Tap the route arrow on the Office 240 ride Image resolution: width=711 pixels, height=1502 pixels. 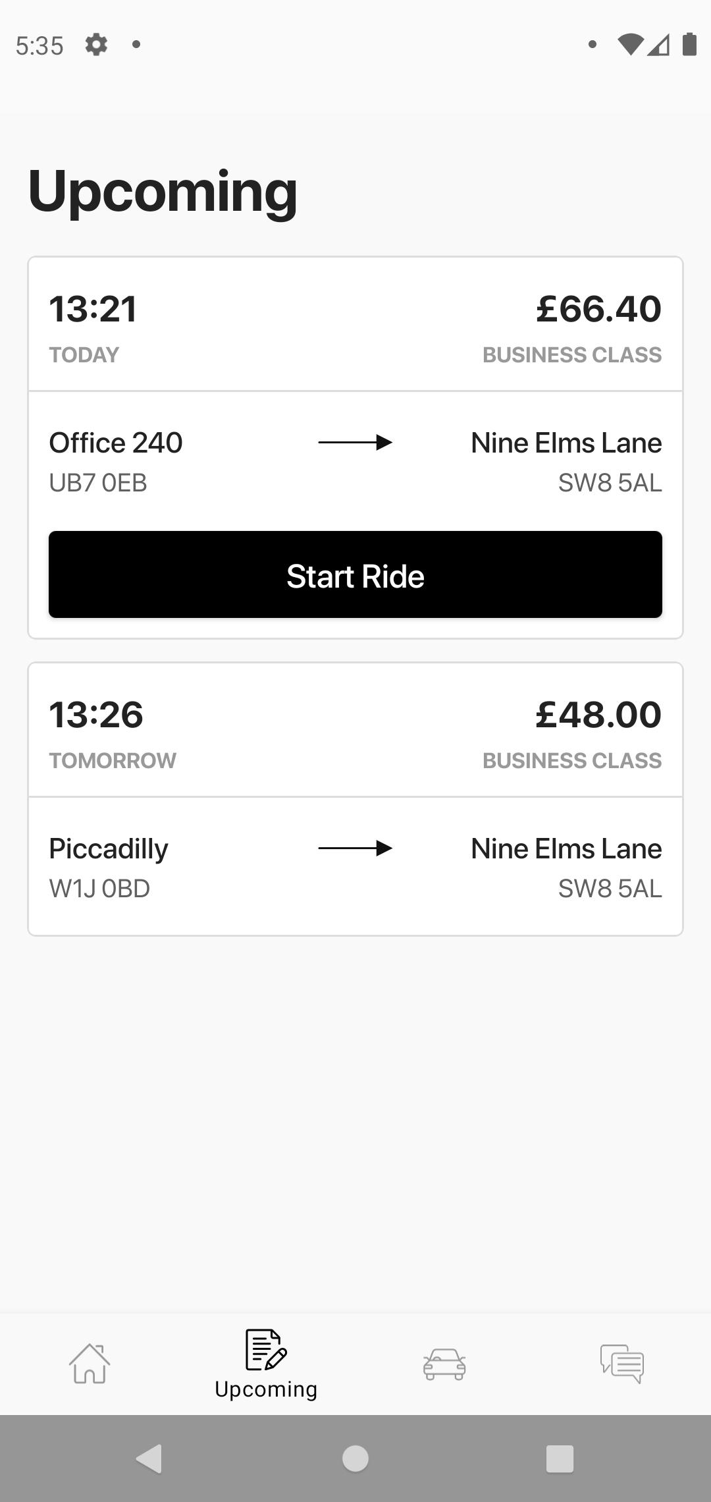tap(355, 442)
